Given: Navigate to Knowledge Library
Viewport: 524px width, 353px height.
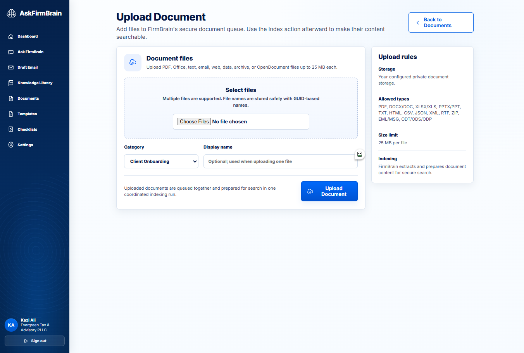Looking at the screenshot, I should 34,83.
